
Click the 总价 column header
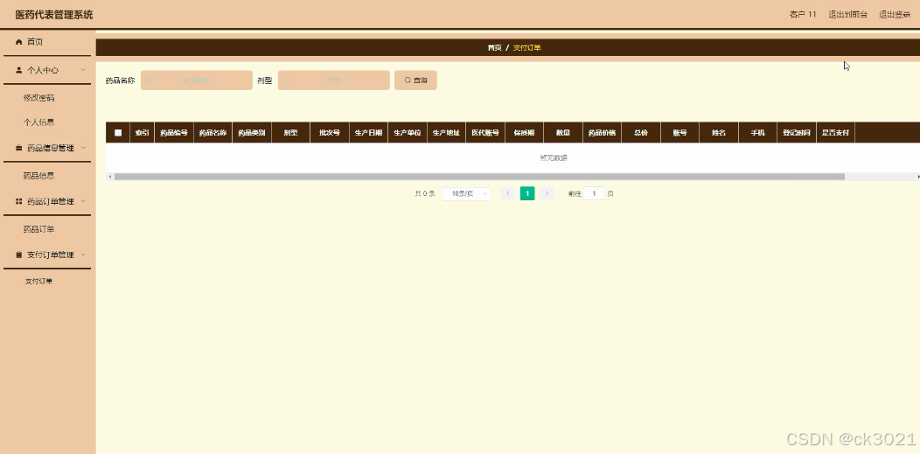[x=641, y=133]
